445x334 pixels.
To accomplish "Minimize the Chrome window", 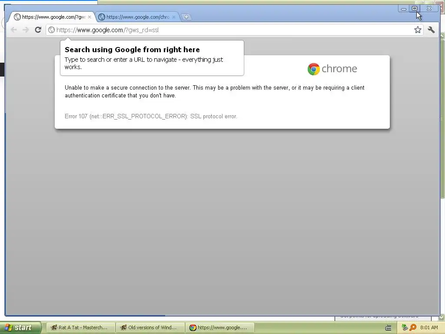I will (x=404, y=9).
